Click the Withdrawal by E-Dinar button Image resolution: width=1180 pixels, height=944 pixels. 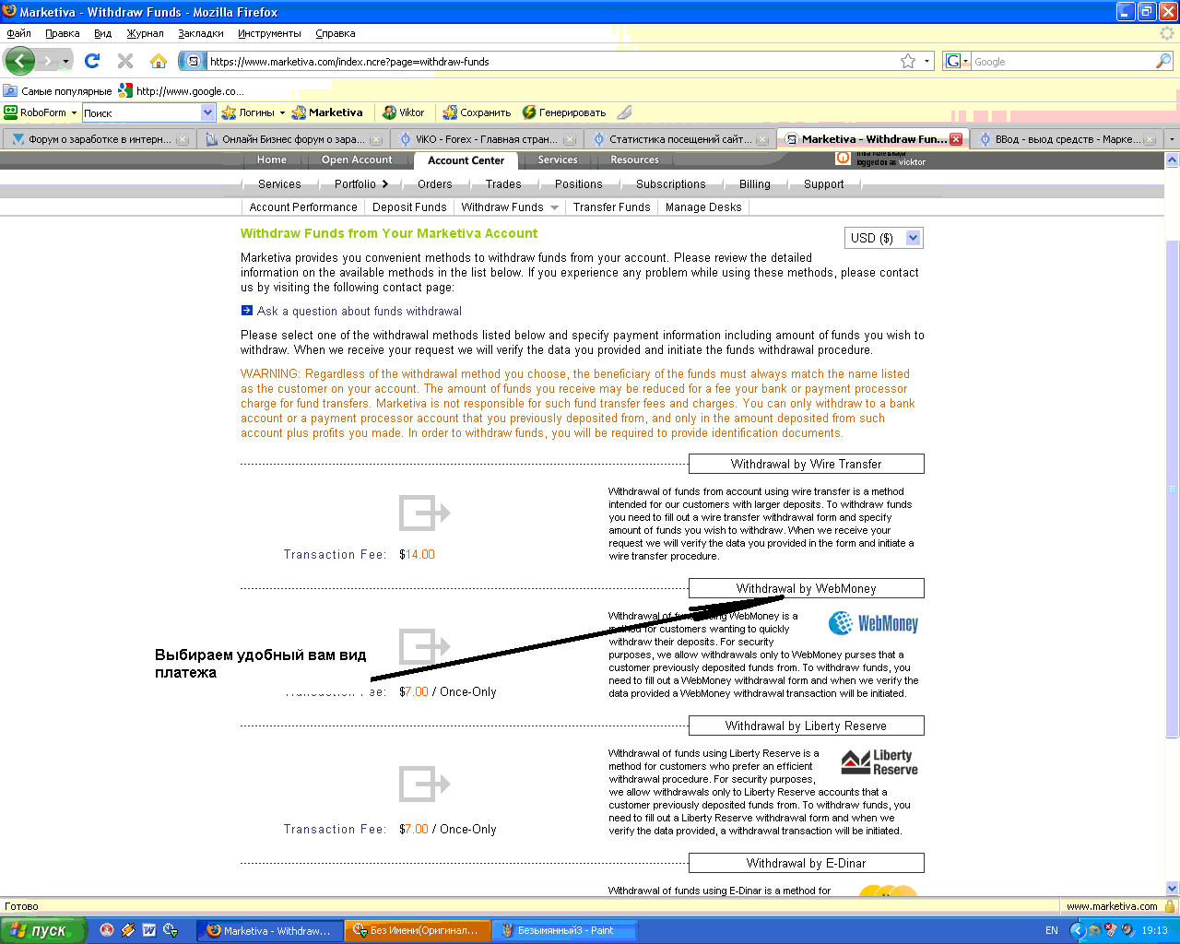click(806, 863)
